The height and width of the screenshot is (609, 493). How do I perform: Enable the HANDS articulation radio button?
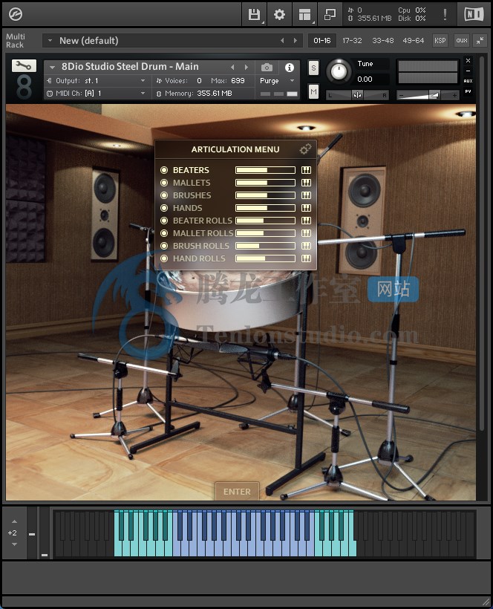click(164, 208)
